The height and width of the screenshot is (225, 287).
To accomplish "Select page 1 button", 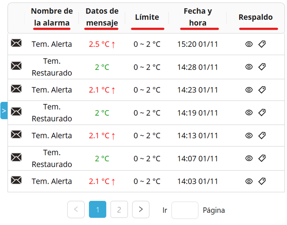I will [x=98, y=210].
